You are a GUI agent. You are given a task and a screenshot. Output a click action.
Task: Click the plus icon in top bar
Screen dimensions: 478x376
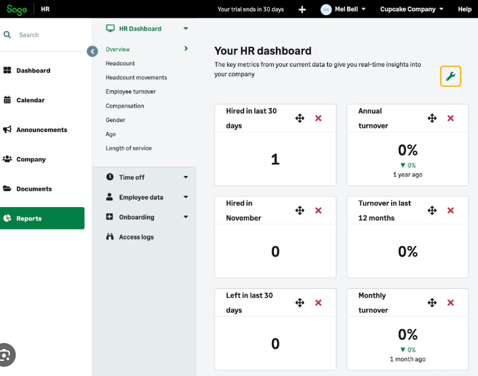(302, 9)
